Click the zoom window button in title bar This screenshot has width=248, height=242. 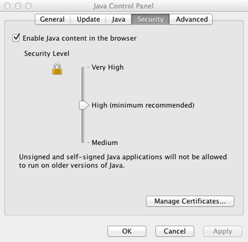(29, 6)
